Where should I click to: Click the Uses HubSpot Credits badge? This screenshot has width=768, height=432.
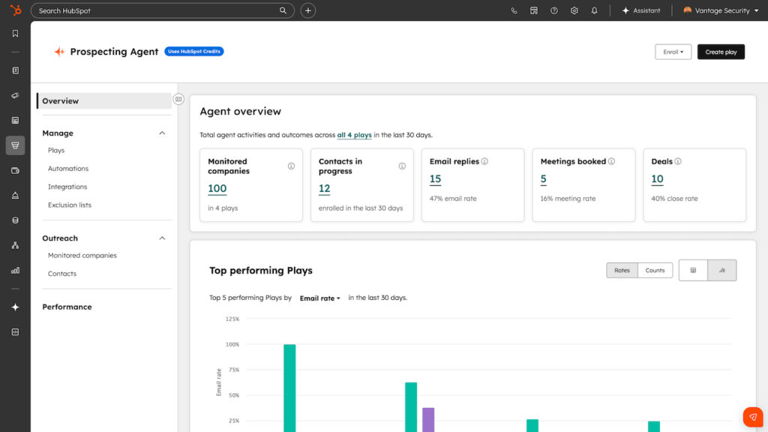tap(194, 52)
